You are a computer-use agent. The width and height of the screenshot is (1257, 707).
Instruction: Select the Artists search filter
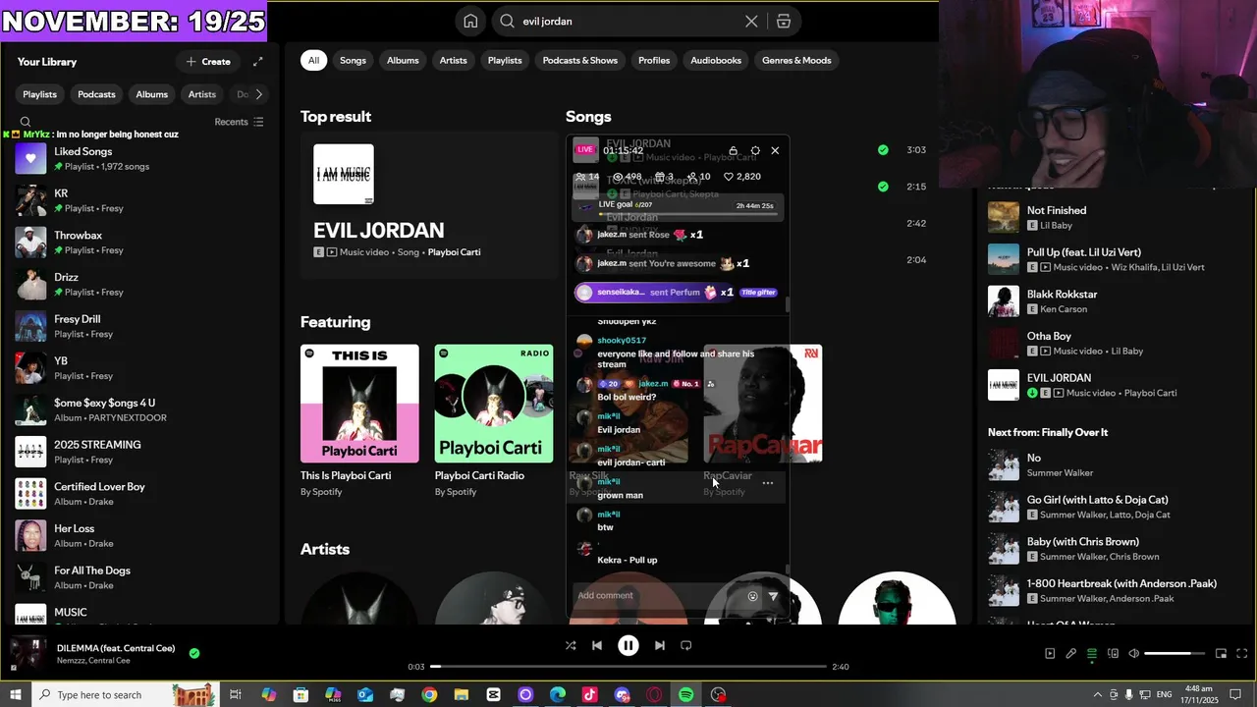point(453,61)
